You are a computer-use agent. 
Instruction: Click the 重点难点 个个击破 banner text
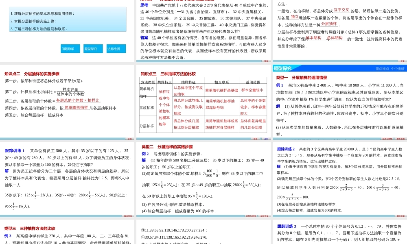click(x=389, y=68)
